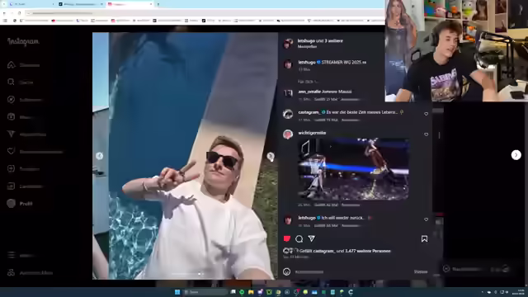Like castagram_ comment with heart

pyautogui.click(x=426, y=114)
